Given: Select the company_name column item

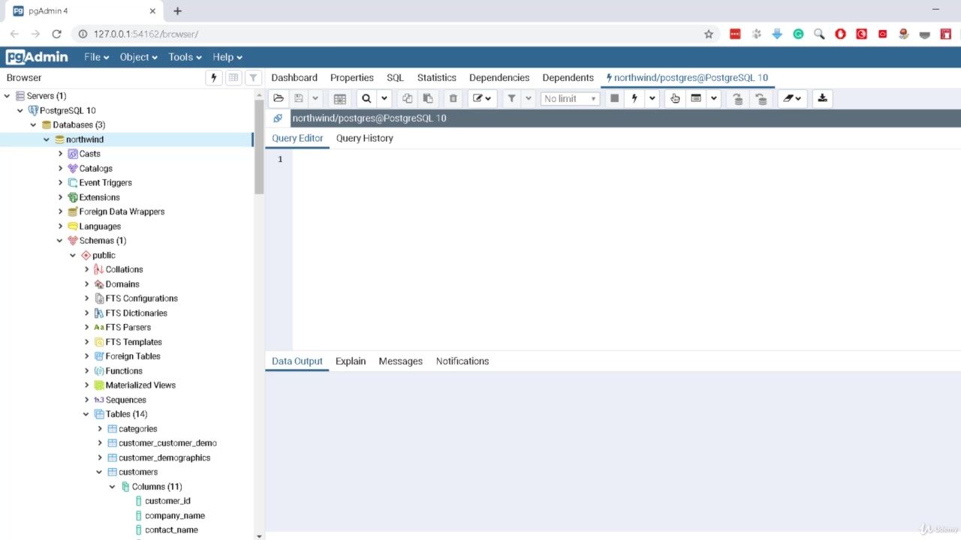Looking at the screenshot, I should coord(175,515).
